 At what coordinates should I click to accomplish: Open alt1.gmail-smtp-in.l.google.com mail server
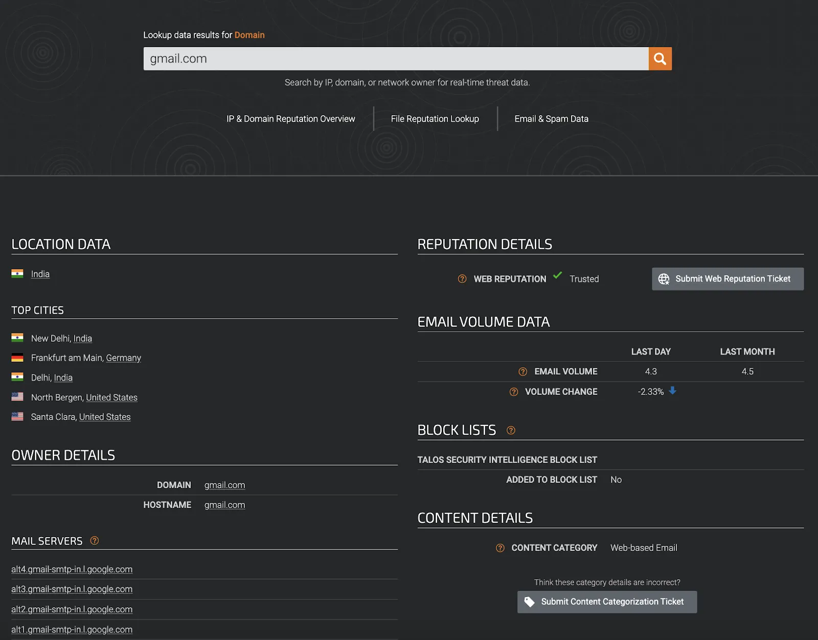pos(72,630)
